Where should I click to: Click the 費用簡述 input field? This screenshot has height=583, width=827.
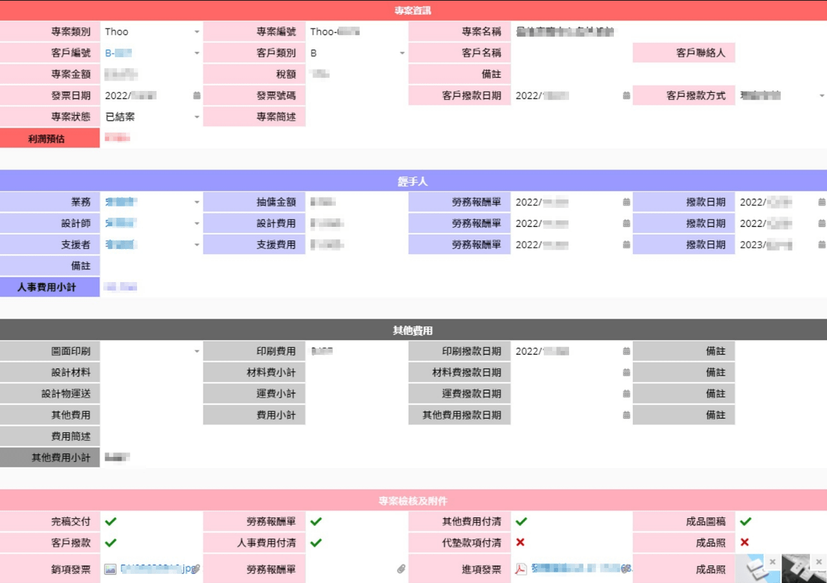coord(463,436)
